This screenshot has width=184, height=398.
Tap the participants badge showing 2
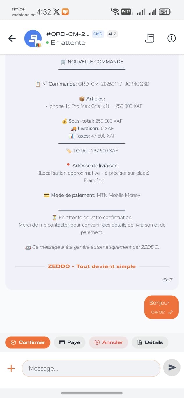tap(112, 34)
